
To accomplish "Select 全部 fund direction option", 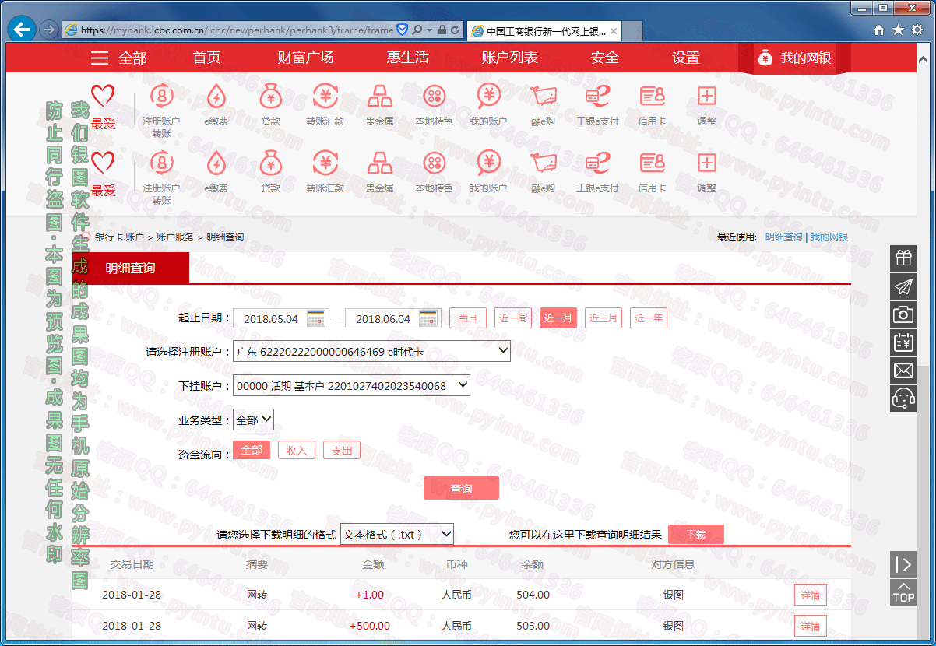I will [x=252, y=450].
